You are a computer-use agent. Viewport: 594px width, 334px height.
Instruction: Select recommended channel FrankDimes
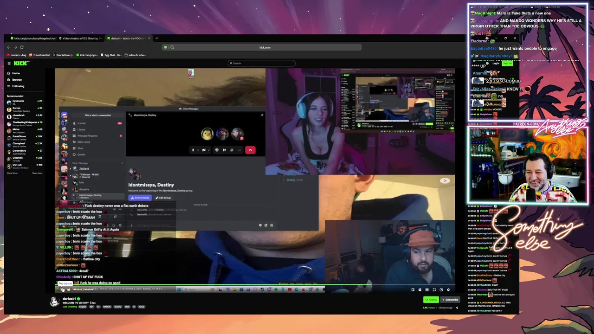click(24, 137)
